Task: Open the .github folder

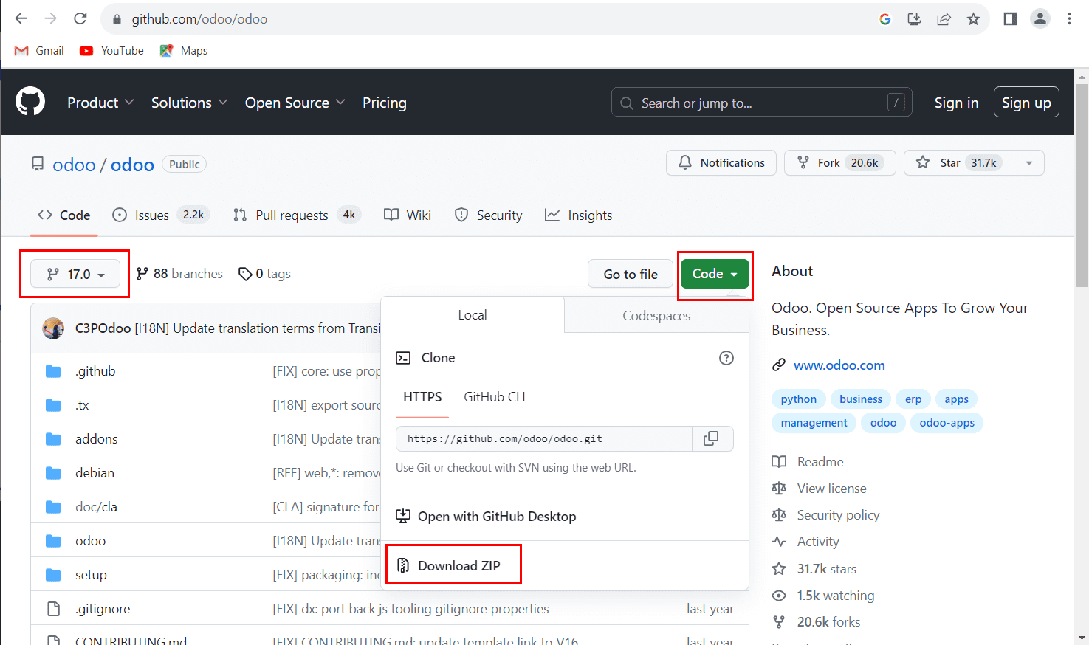Action: (x=95, y=371)
